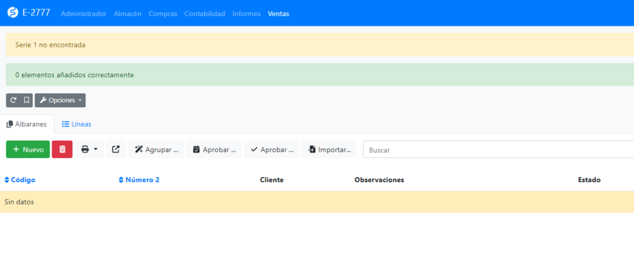This screenshot has width=634, height=268.
Task: Click the red trash delete button
Action: pos(62,149)
